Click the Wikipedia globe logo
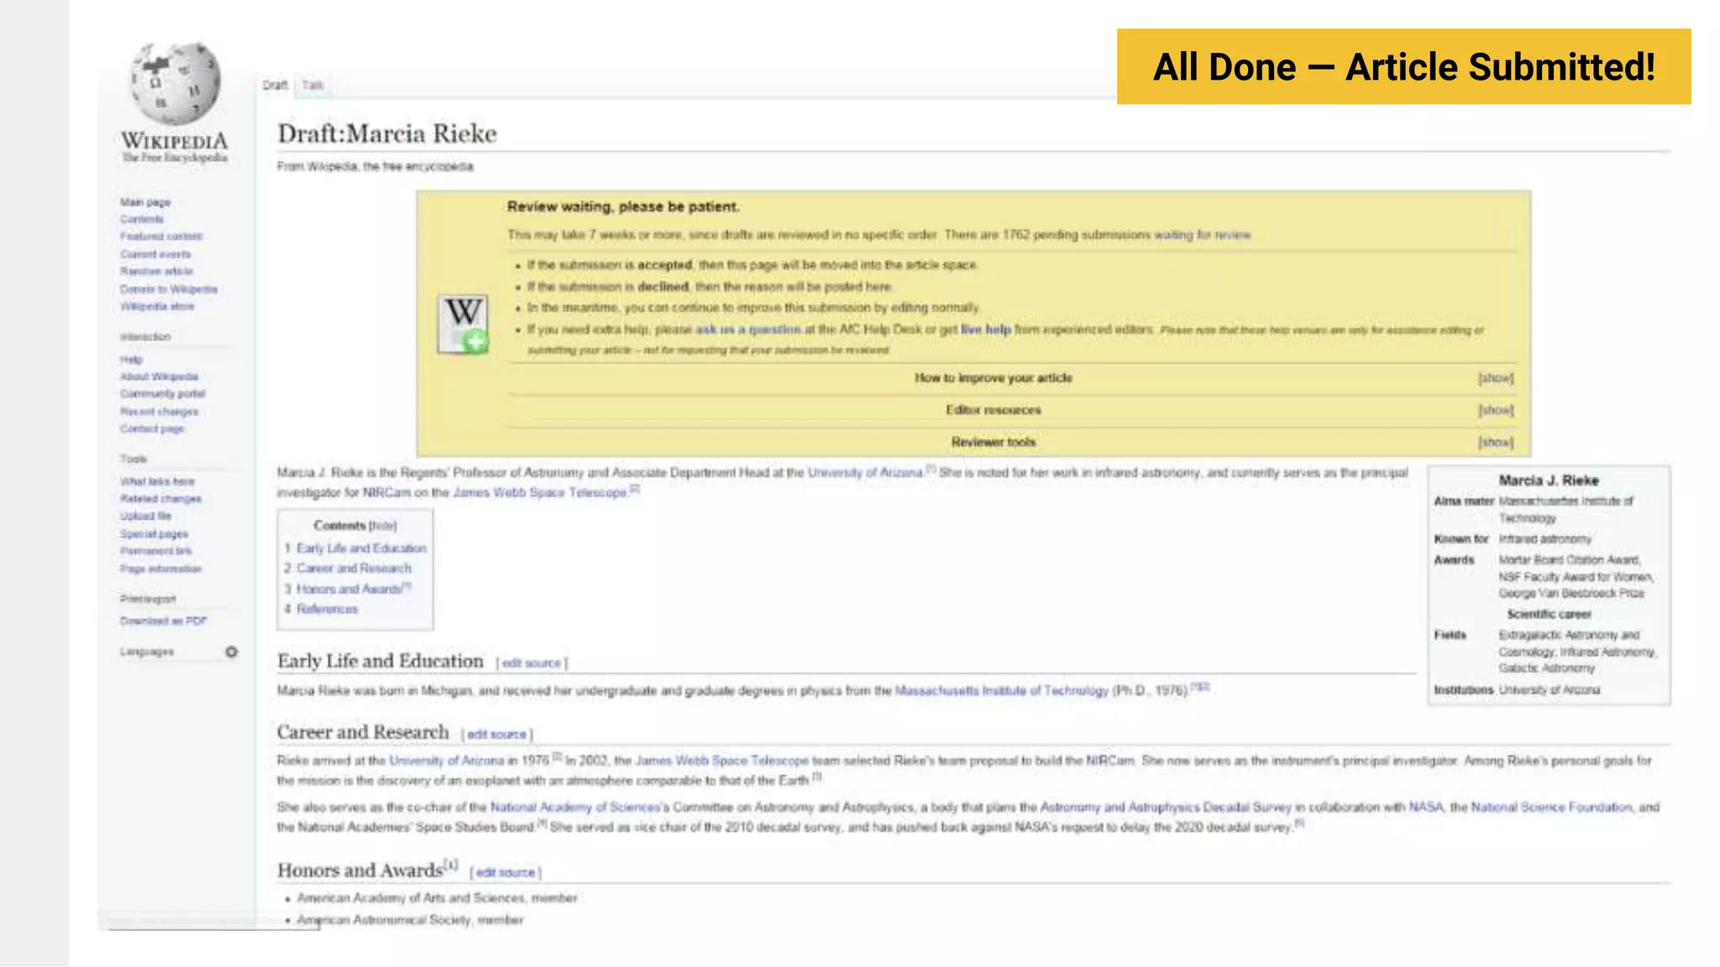This screenshot has height=967, width=1720. point(175,84)
